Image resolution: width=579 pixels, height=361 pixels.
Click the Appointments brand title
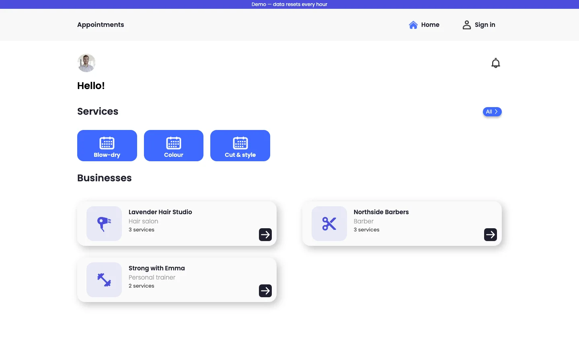[101, 25]
